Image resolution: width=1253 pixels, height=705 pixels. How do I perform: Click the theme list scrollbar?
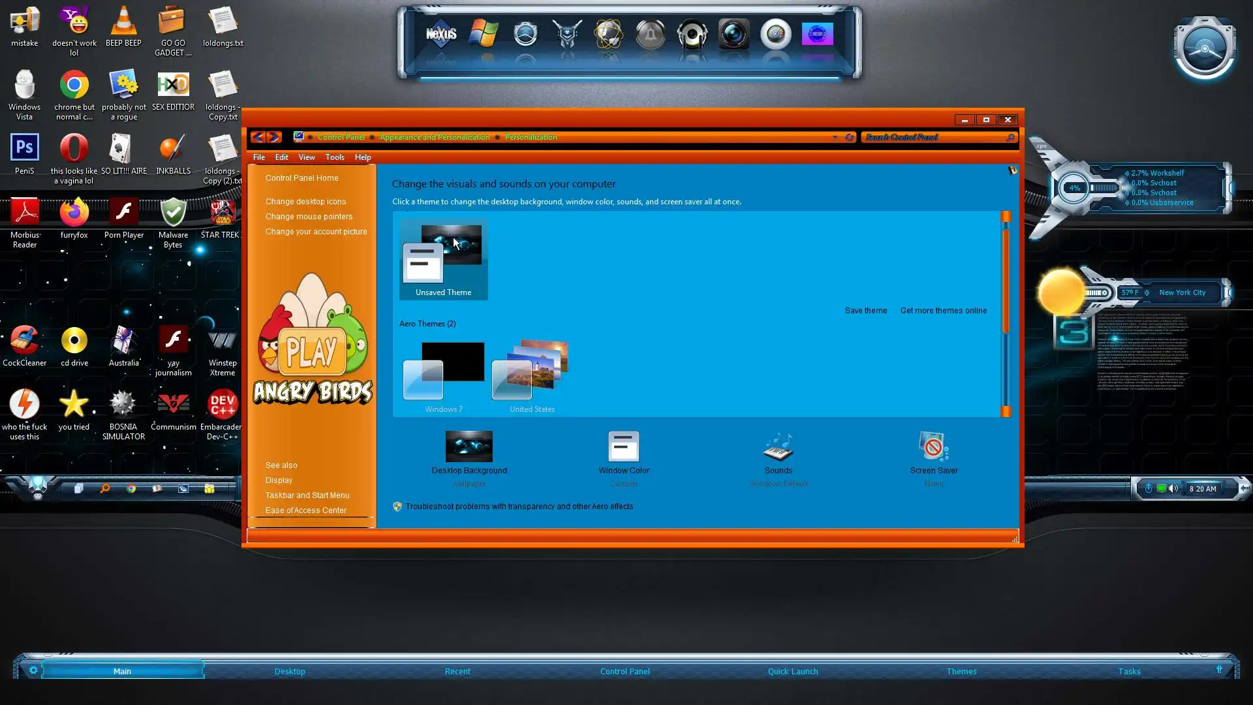[x=1006, y=281]
